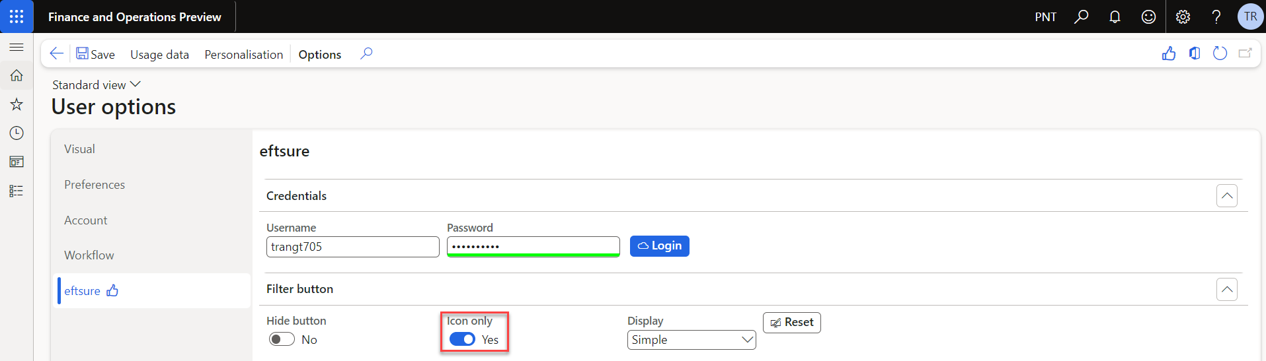Screen dimensions: 1266x361
Task: Click thumbs-up icon beside eftsure tab
Action: click(112, 290)
